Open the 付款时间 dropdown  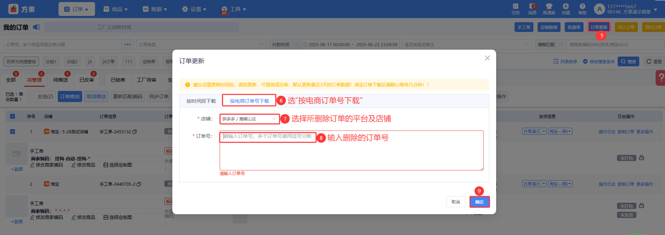pos(285,44)
